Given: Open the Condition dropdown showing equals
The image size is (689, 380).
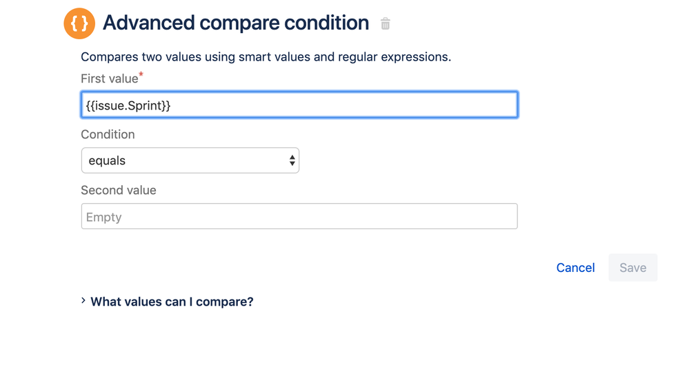Looking at the screenshot, I should pos(190,160).
